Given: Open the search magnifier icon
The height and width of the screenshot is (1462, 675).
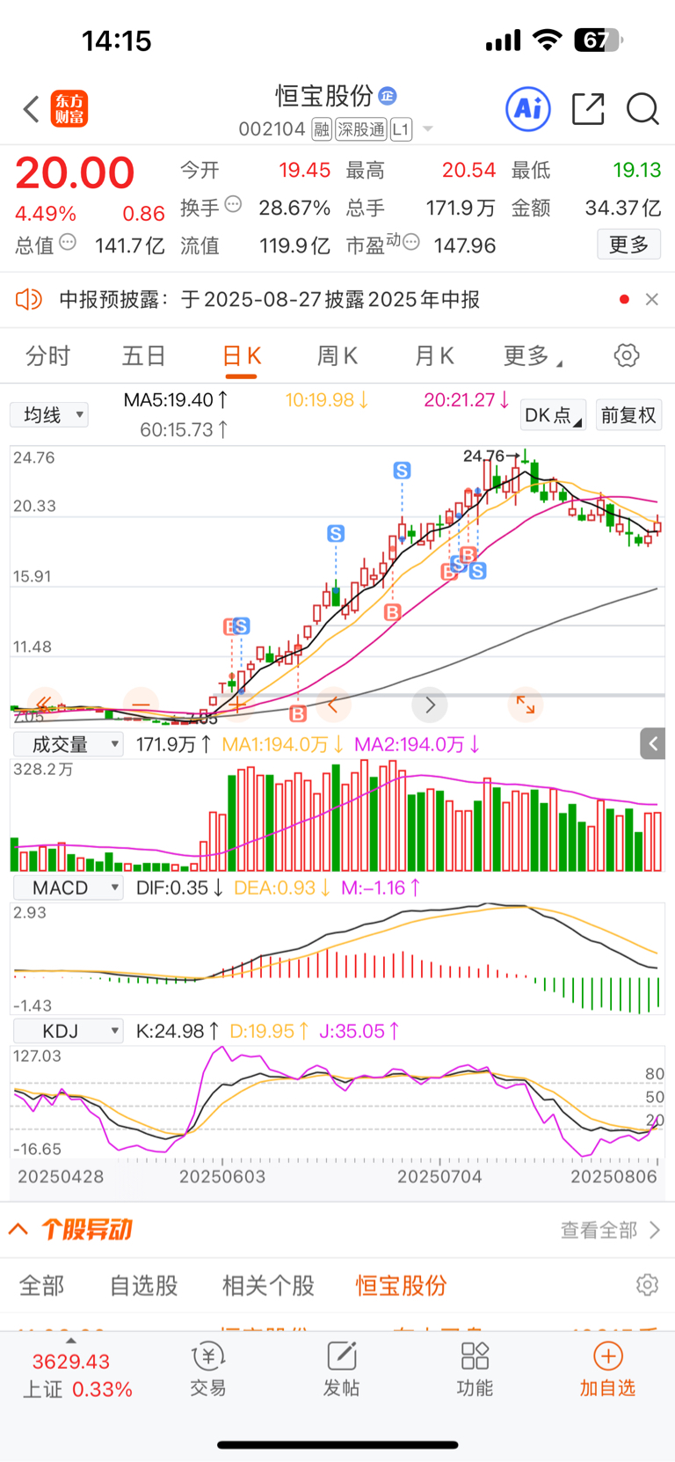Looking at the screenshot, I should click(642, 109).
